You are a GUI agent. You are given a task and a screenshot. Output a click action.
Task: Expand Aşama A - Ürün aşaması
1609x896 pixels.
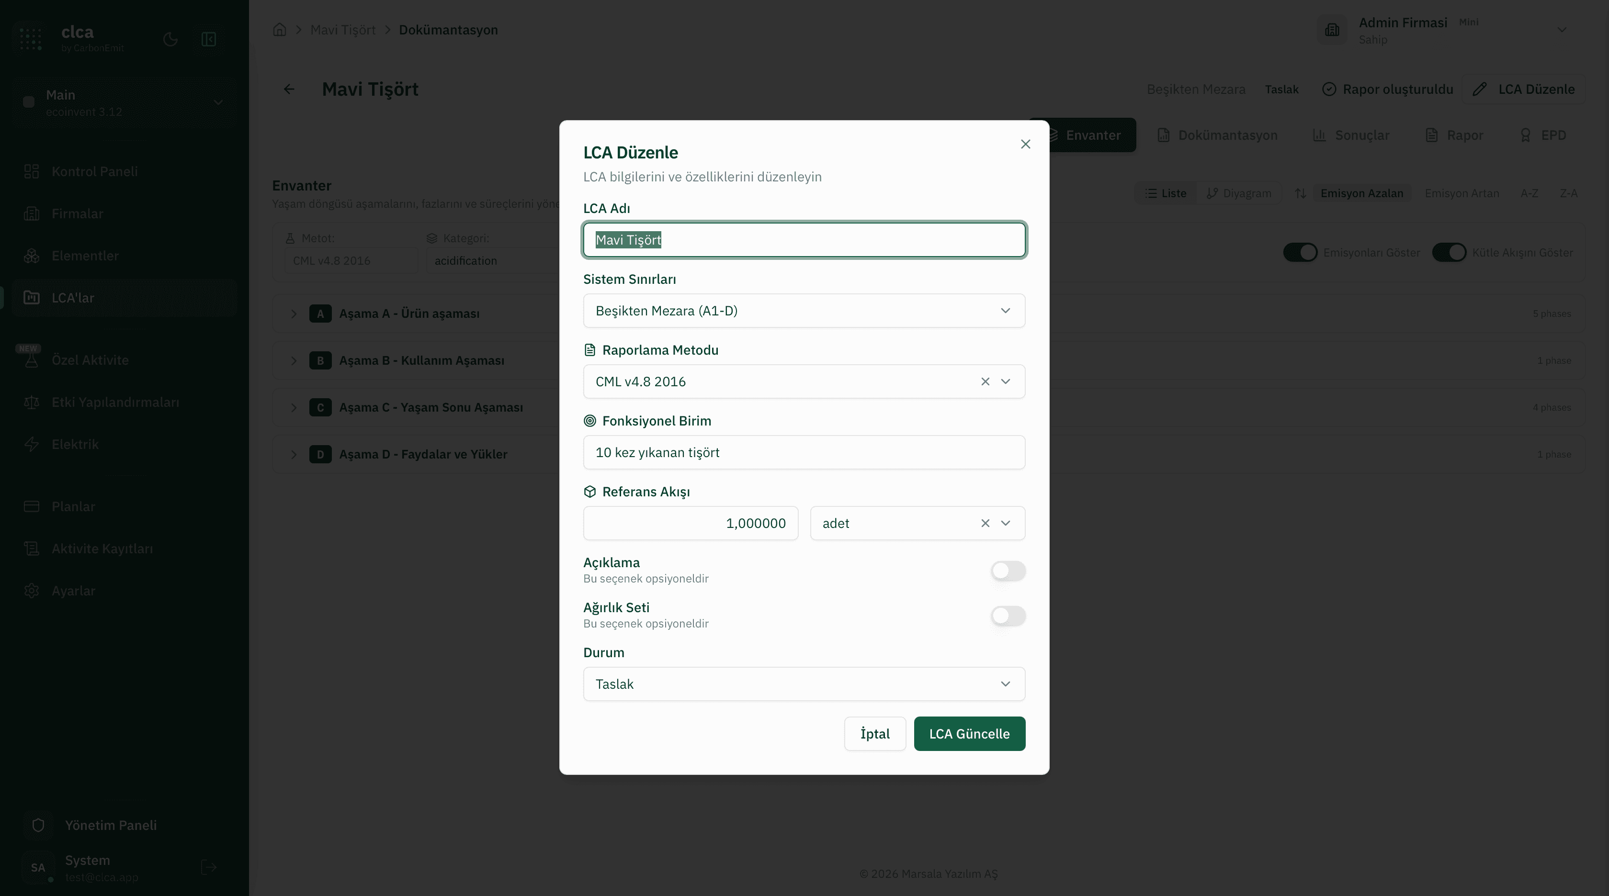click(x=294, y=314)
